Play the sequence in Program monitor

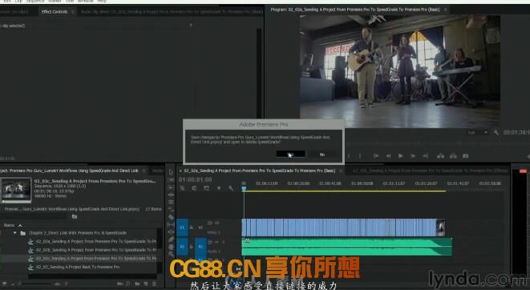(x=401, y=156)
